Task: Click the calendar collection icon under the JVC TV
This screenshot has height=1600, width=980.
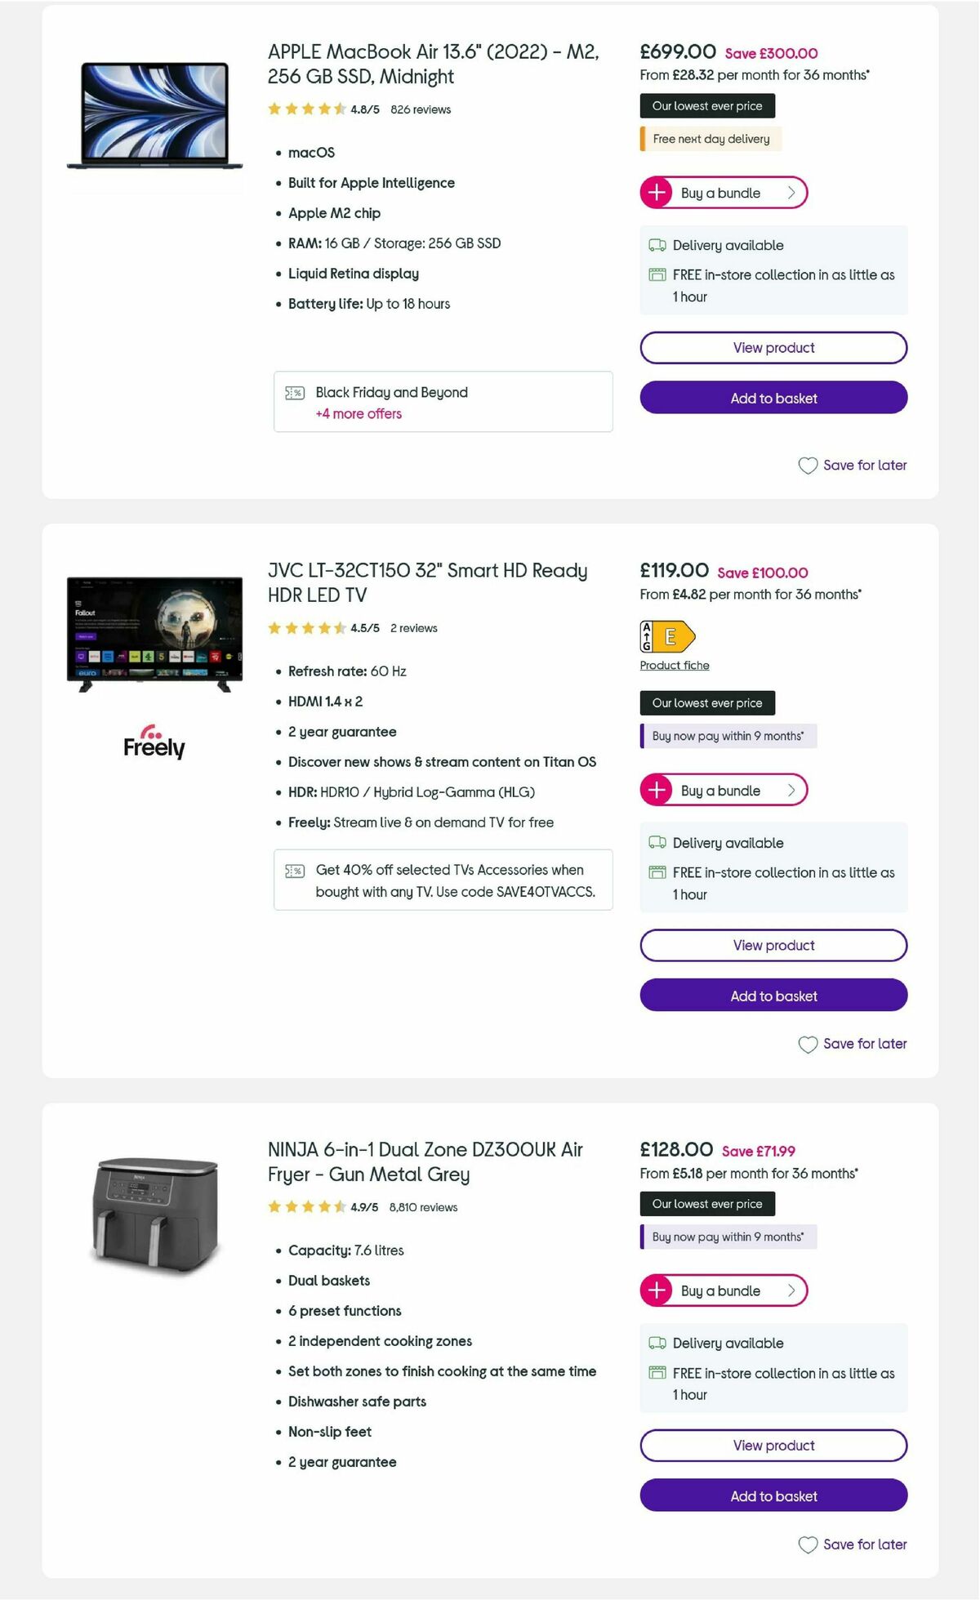Action: point(656,872)
